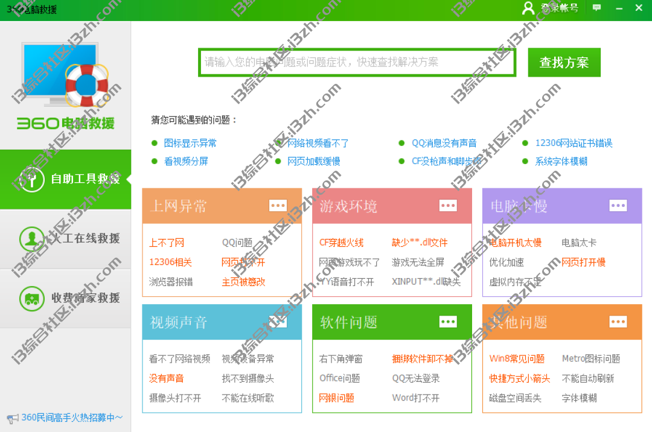Select 看视频分屏 suggestion

click(186, 161)
